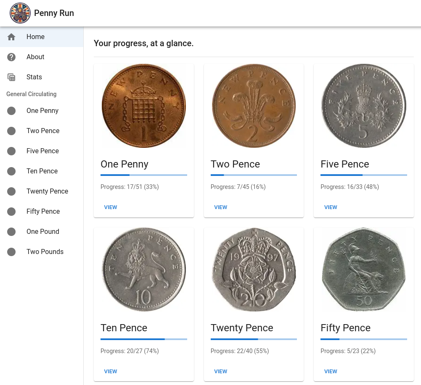Navigate to the Stats page
Screen dimensions: 421x385
[34, 77]
